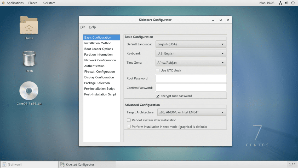Click the power icon in top bar
This screenshot has height=168, width=298.
point(293,3)
